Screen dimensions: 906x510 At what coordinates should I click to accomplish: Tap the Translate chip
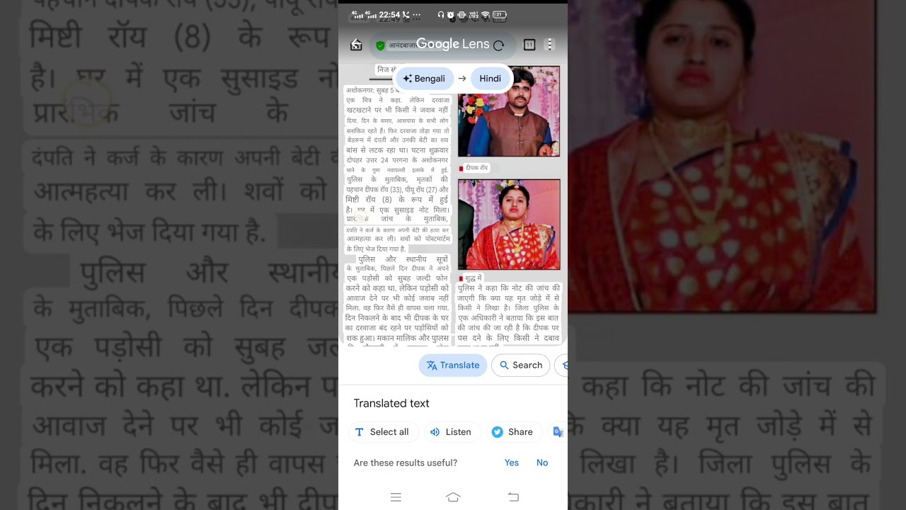point(453,365)
